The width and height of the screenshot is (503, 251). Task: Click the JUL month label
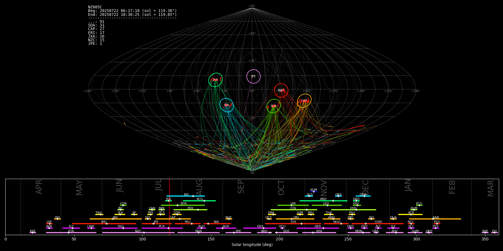click(158, 185)
